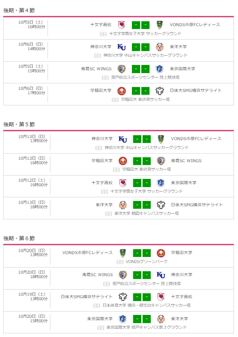Click 十文字高校 crest in 第4節 first match
The width and height of the screenshot is (238, 337).
pyautogui.click(x=122, y=25)
